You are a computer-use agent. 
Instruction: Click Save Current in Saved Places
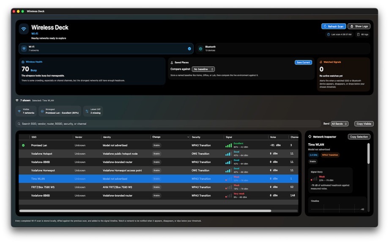point(303,63)
